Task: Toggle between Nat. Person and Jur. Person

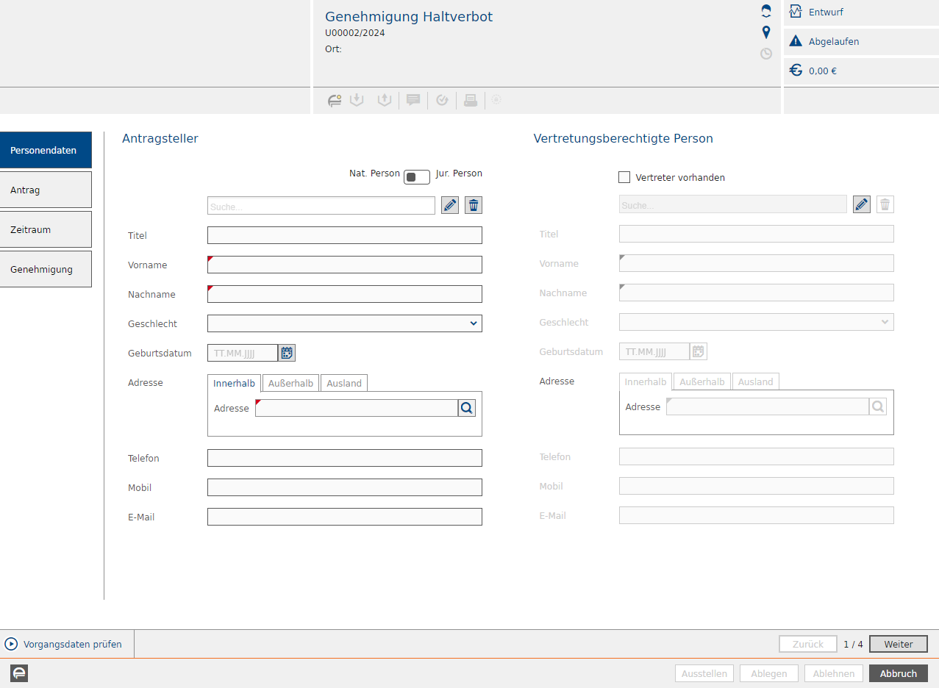Action: click(x=416, y=177)
